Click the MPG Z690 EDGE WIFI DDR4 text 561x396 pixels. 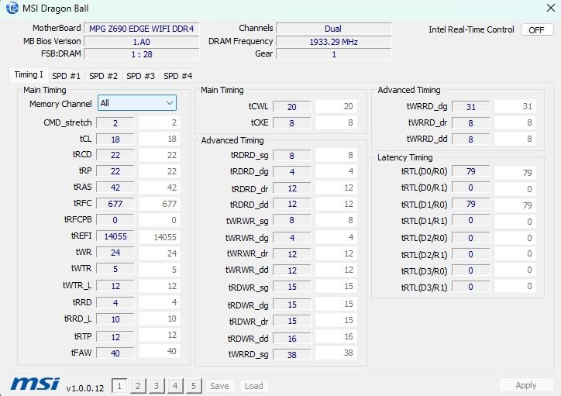point(141,29)
